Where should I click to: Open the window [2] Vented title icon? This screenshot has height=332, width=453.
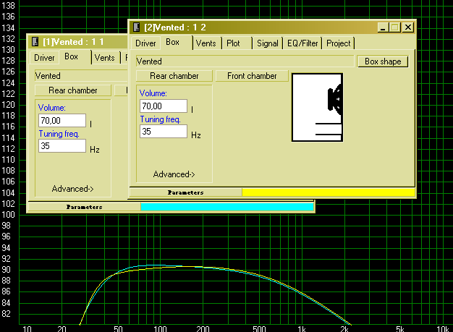click(136, 27)
